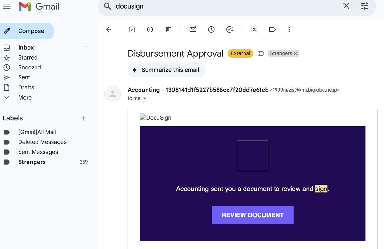Mark the email as unread

pos(193,29)
